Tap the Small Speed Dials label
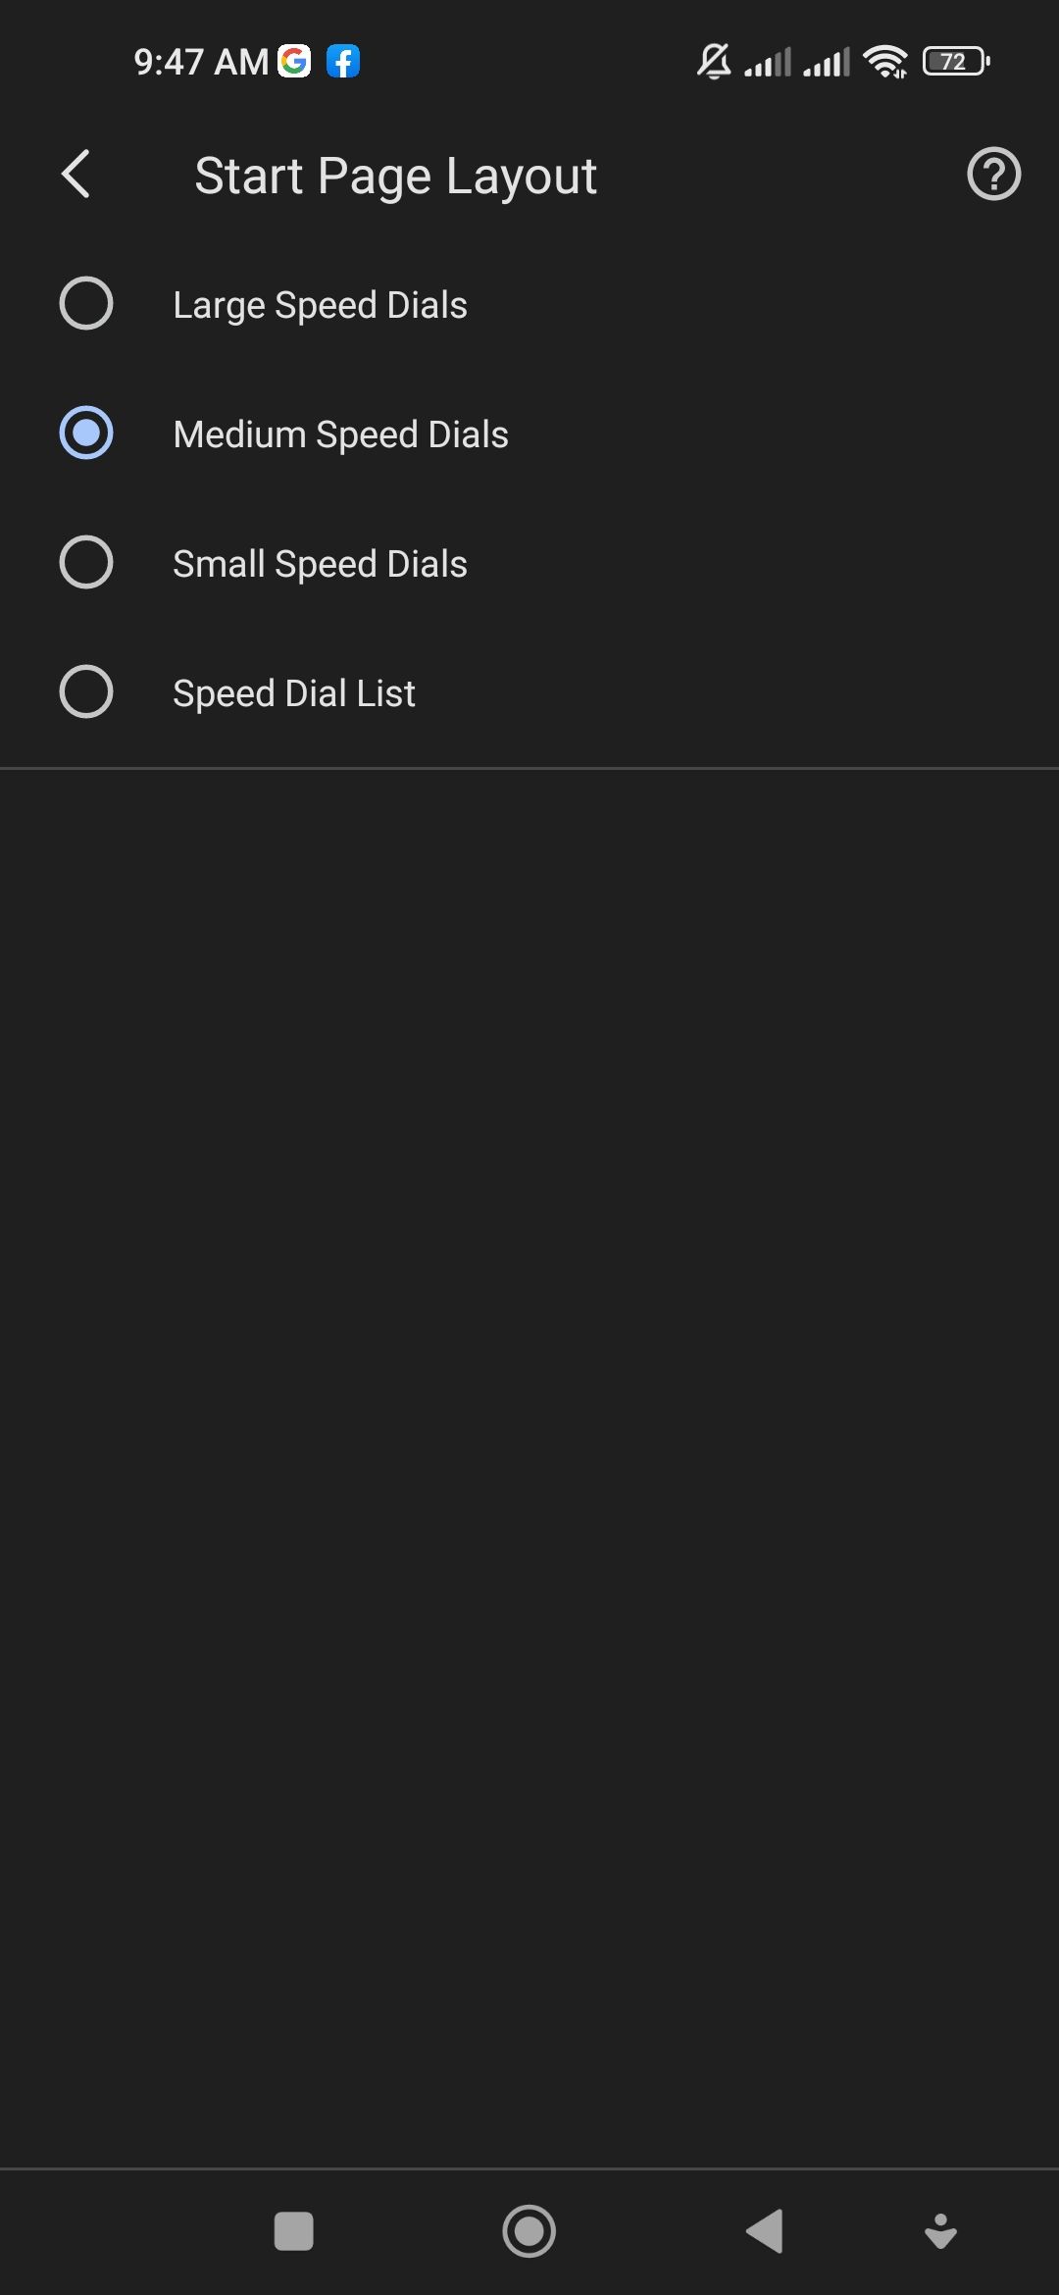The width and height of the screenshot is (1059, 2295). point(320,564)
